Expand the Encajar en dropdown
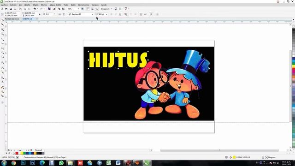This screenshot has height=166, width=295. click(x=111, y=9)
